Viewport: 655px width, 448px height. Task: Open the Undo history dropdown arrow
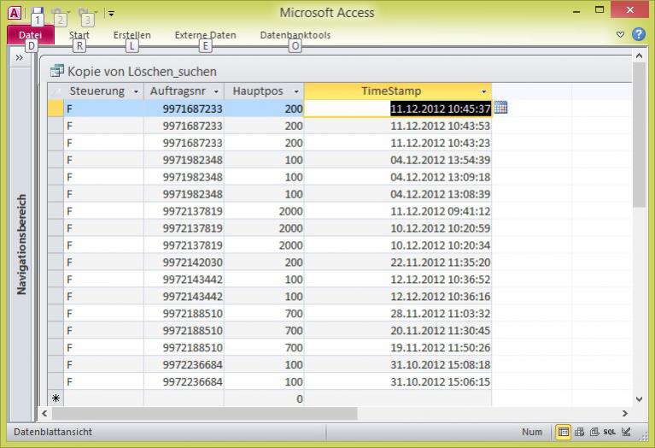tap(69, 13)
